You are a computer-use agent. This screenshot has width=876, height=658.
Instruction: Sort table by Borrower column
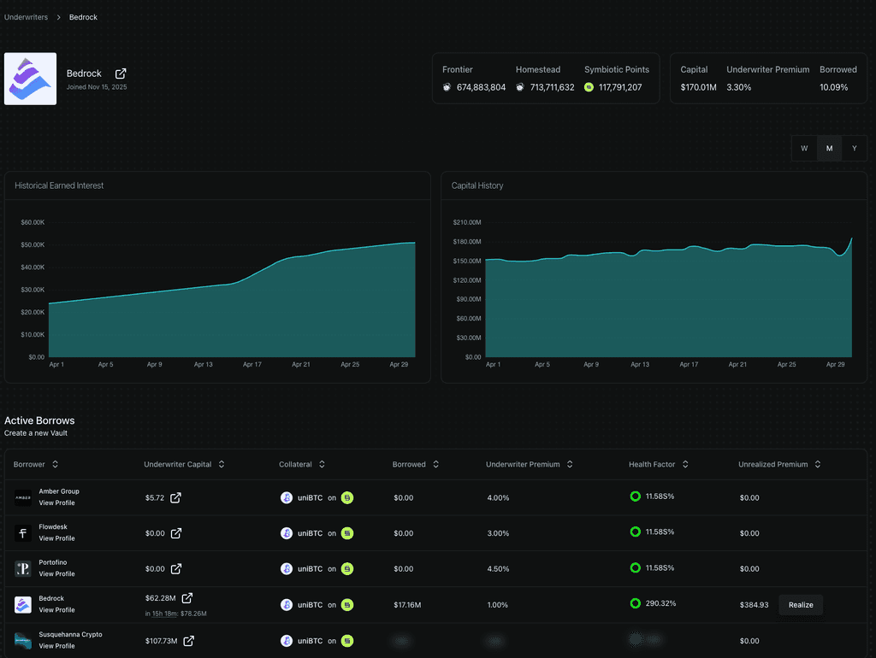tap(55, 464)
